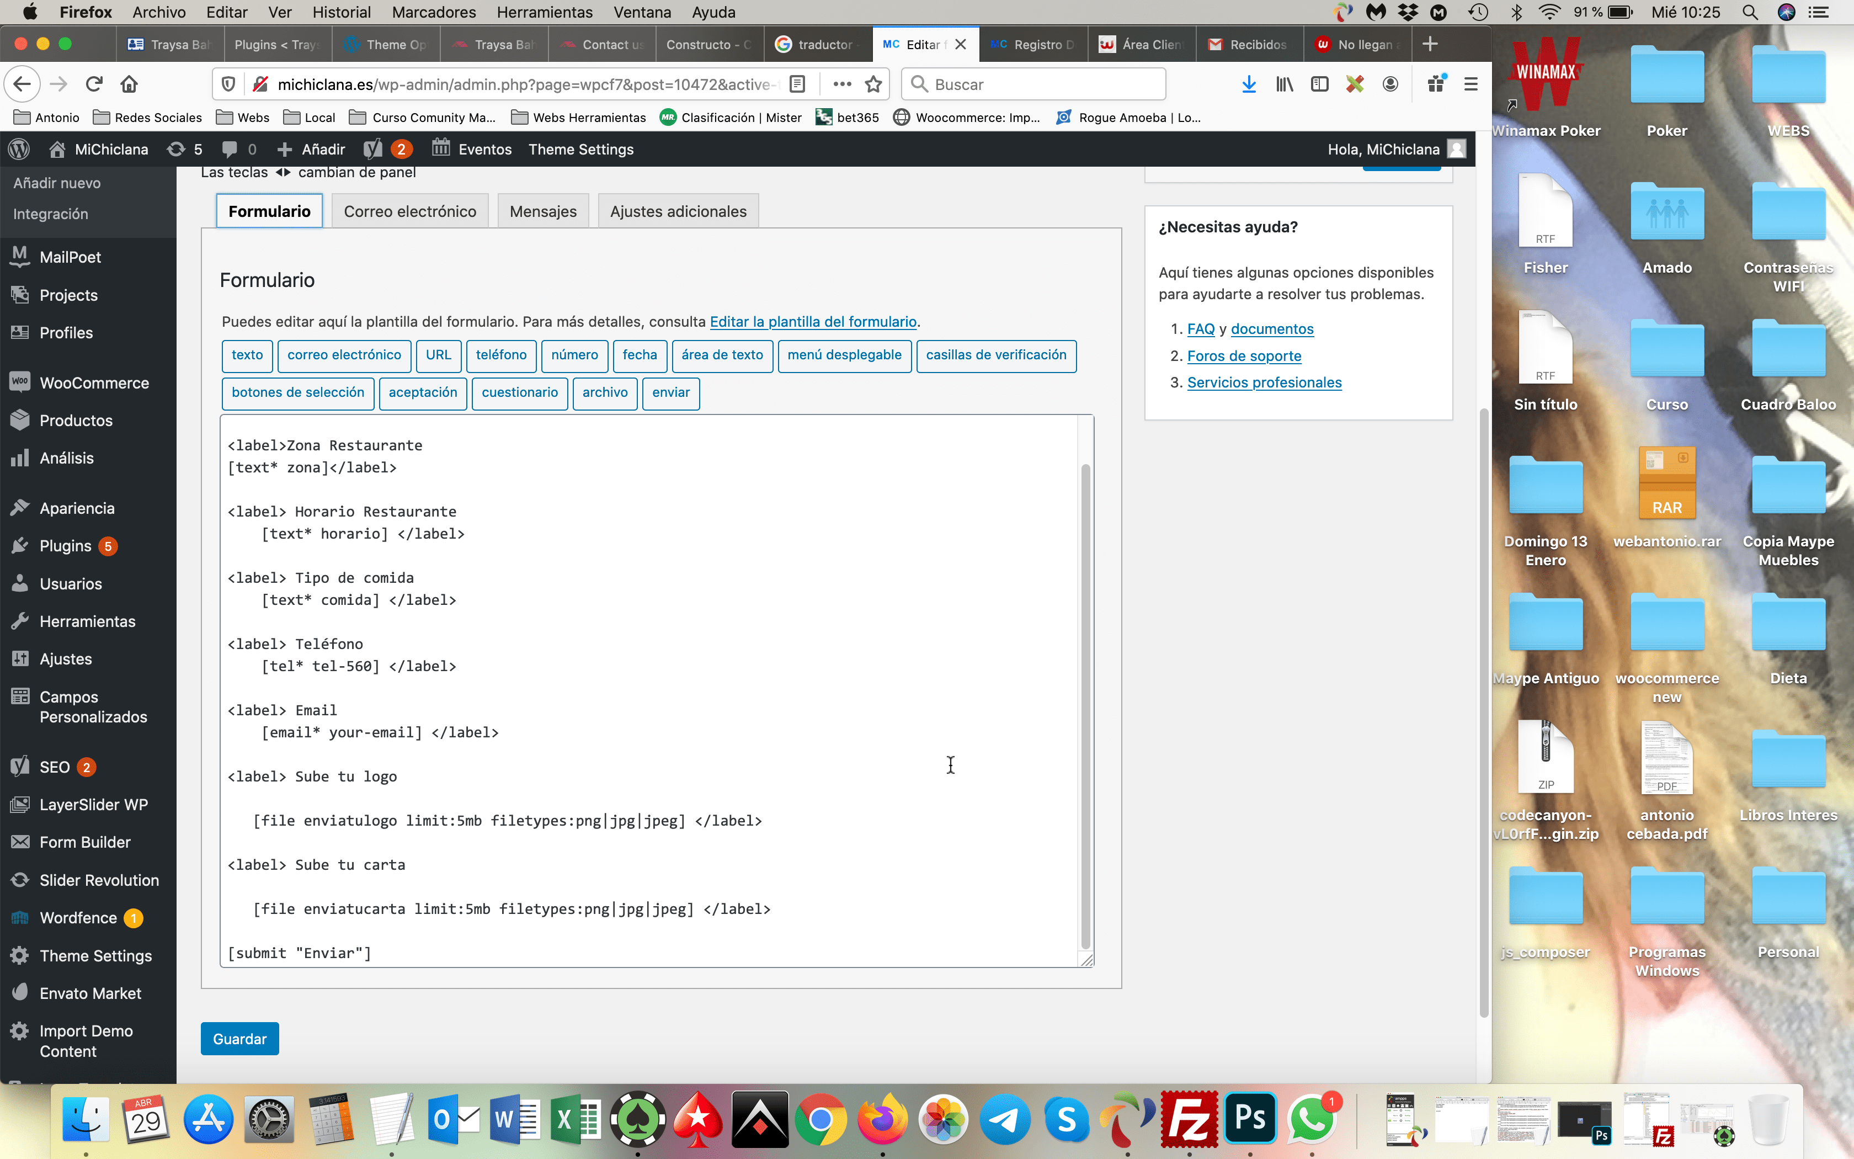This screenshot has height=1159, width=1854.
Task: Open the Ajustes adicionales tab
Action: (678, 211)
